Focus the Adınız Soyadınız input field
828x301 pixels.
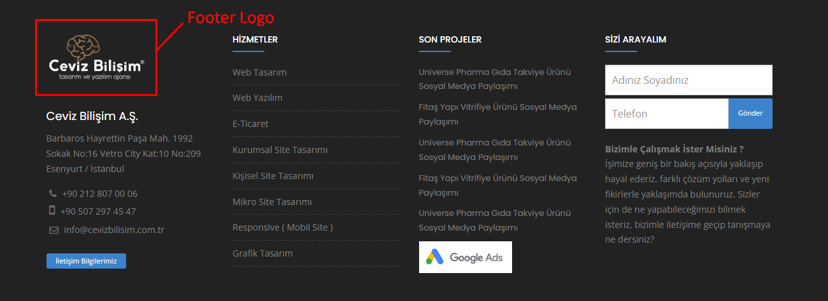689,80
